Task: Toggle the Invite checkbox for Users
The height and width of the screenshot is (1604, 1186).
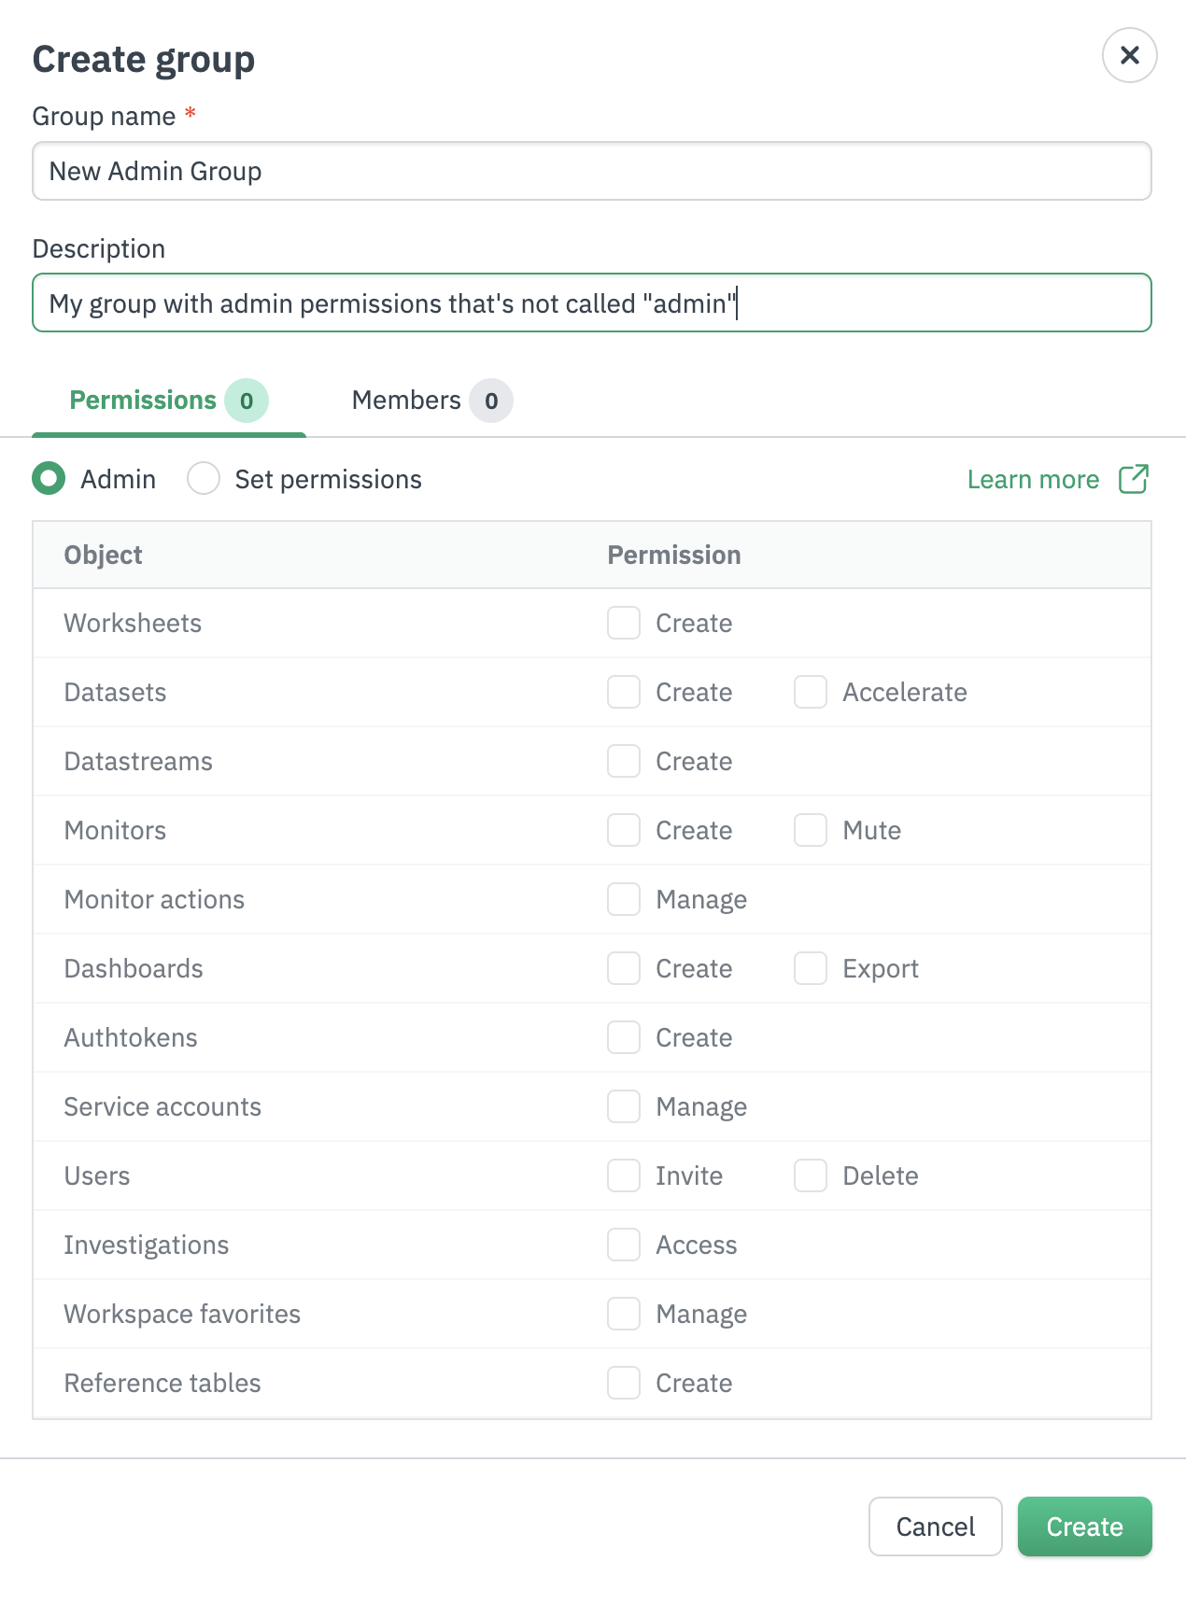Action: click(x=624, y=1175)
